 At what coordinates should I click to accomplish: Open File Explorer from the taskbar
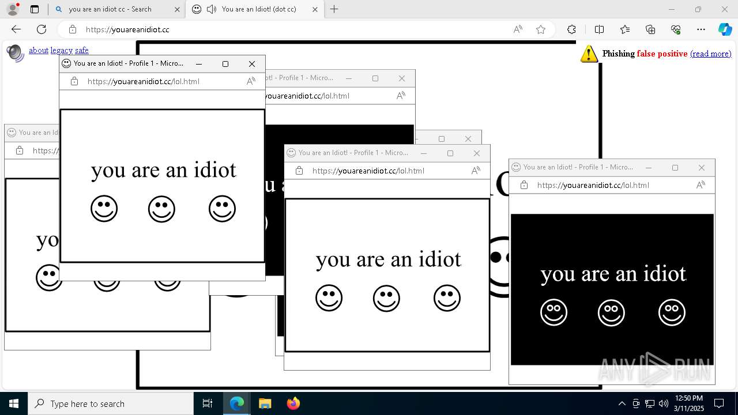point(265,403)
